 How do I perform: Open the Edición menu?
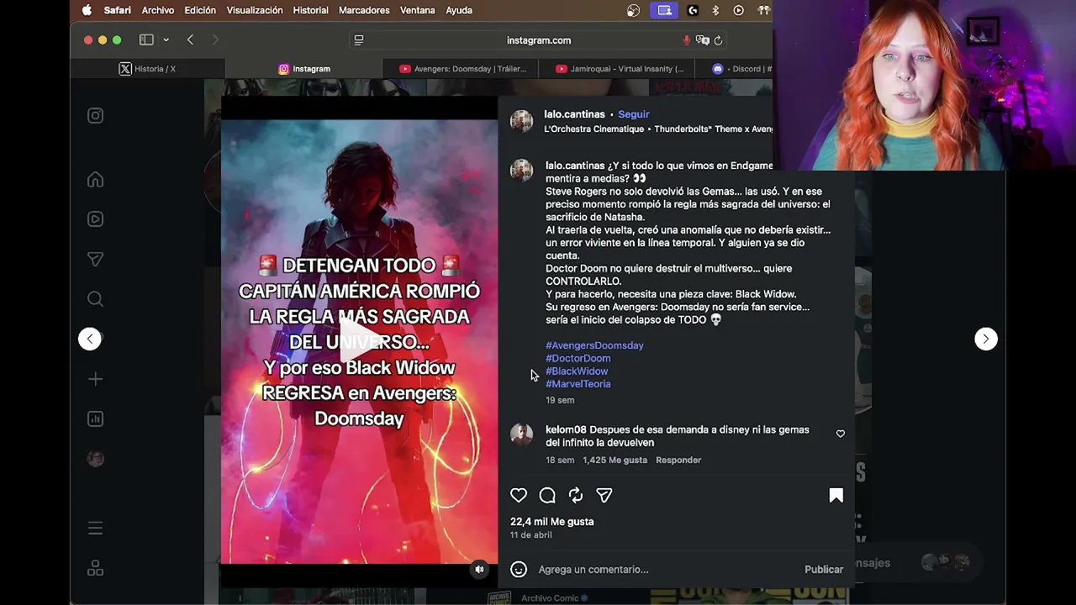200,10
